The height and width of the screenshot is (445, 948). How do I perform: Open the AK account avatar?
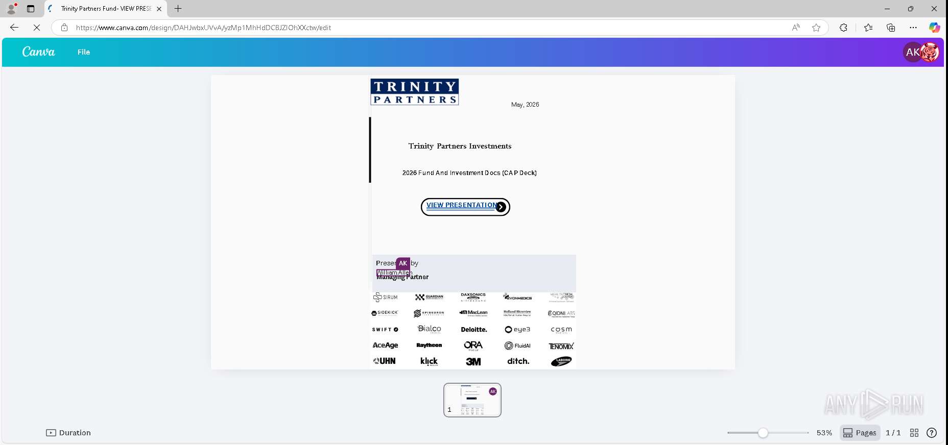pyautogui.click(x=913, y=52)
